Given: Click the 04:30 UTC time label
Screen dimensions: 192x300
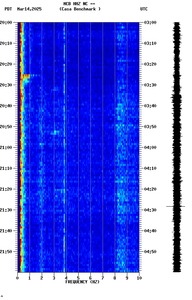Looking at the screenshot, I should [x=150, y=210].
